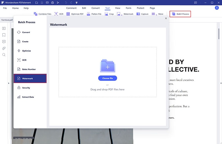Screen dimensions: 222x144
Task: Switch to the Protect tab
Action: [x=140, y=8]
